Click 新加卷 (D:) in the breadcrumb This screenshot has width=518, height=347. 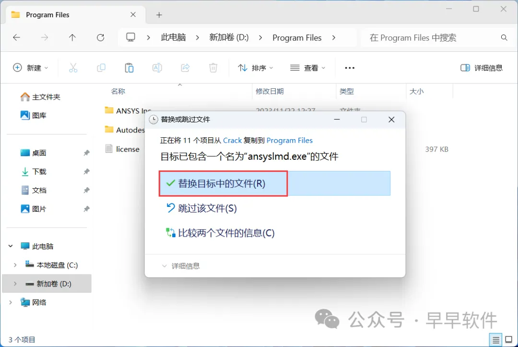click(x=229, y=37)
